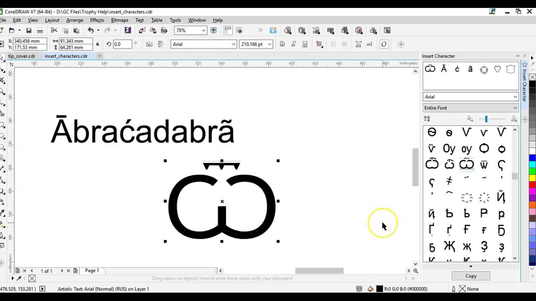The height and width of the screenshot is (301, 536).
Task: Open the Edit menu
Action: click(17, 20)
